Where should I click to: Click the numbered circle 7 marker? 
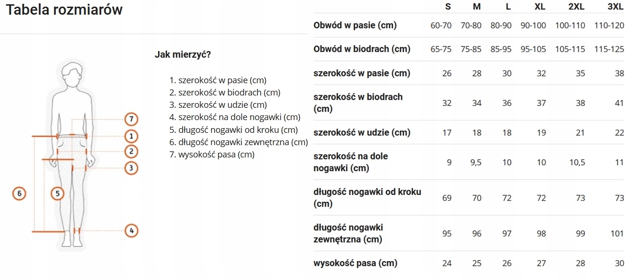tap(132, 119)
